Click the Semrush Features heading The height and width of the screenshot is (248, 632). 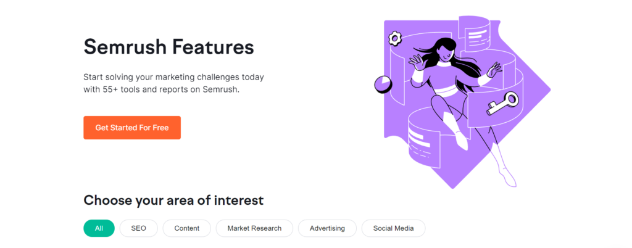coord(169,47)
